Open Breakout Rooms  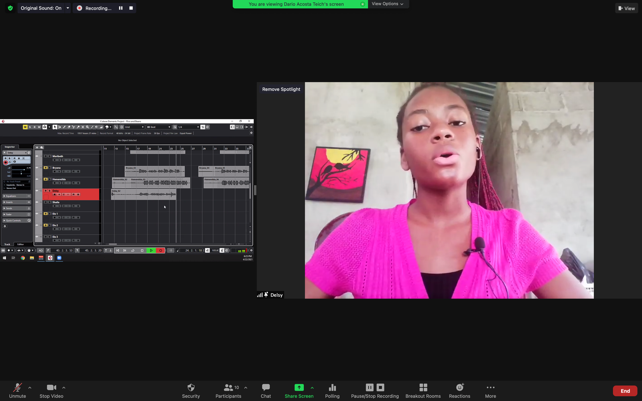(423, 387)
